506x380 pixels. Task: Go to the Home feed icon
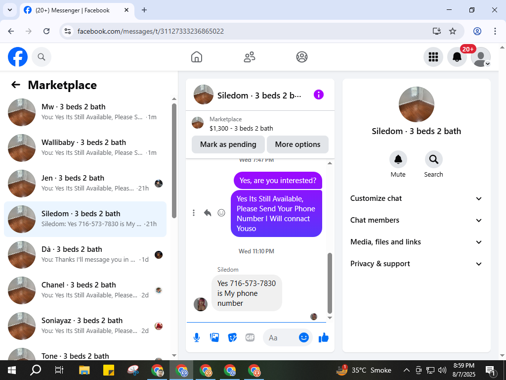pos(197,57)
